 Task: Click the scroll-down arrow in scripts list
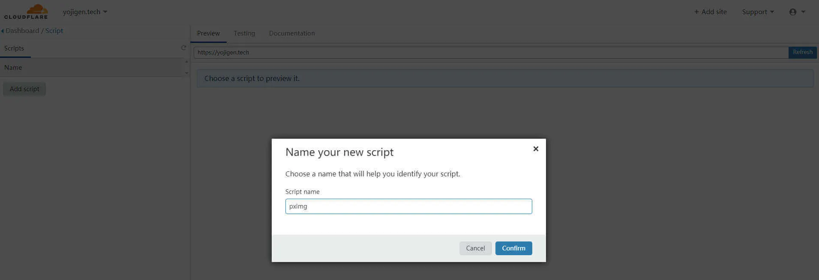186,73
